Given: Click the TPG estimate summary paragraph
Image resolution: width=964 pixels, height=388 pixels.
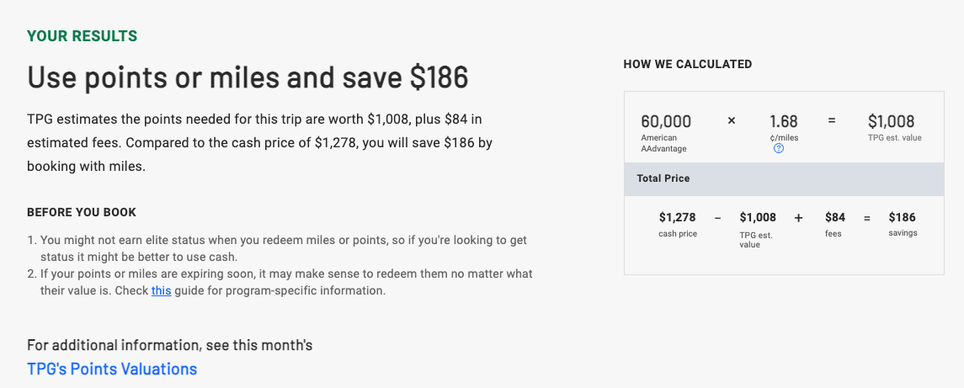Looking at the screenshot, I should (259, 142).
